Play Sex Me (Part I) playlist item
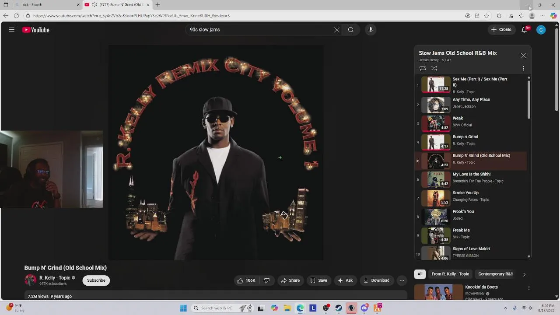 pos(471,85)
